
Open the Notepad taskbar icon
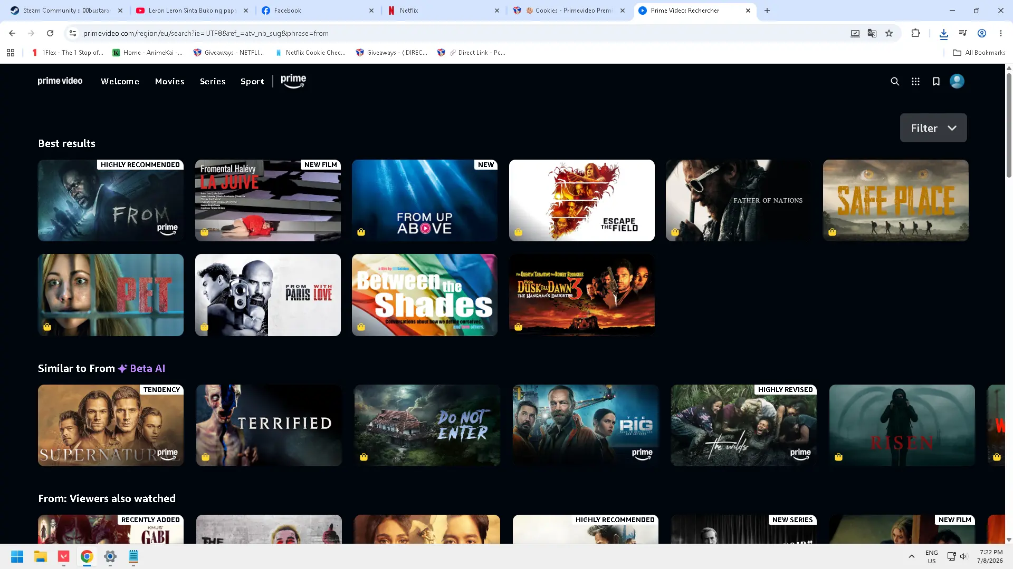click(x=133, y=556)
